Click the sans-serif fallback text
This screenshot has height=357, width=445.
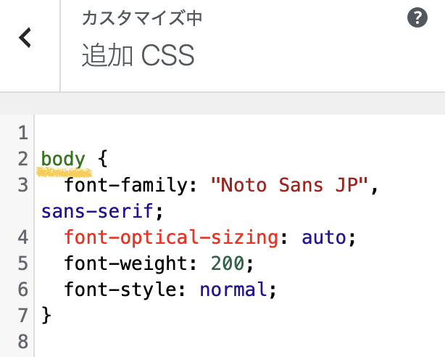(x=98, y=211)
